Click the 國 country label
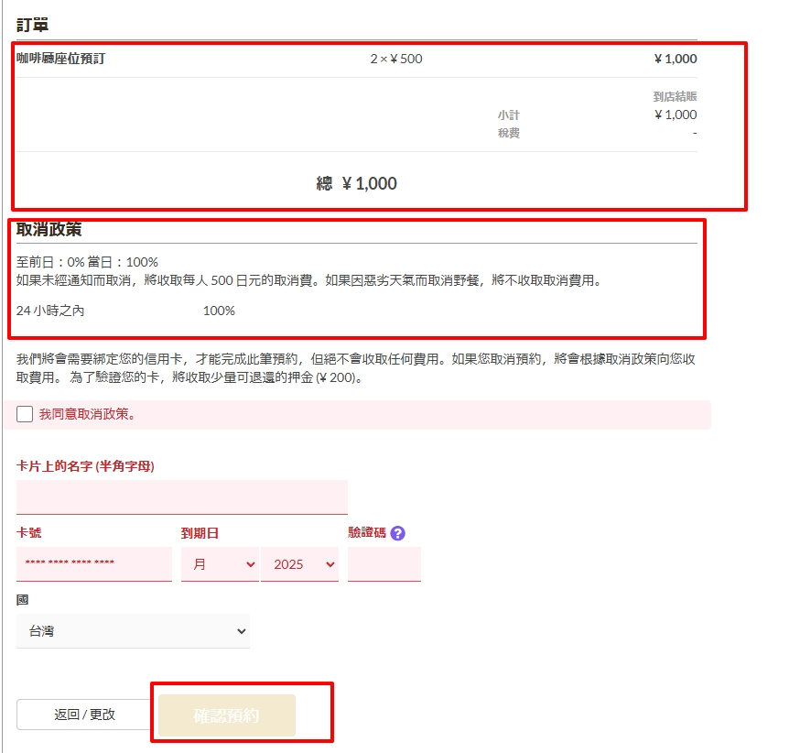 22,600
